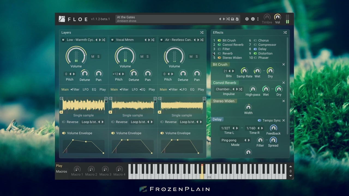Randomize all layers with Layers shuffle icon

202,32
